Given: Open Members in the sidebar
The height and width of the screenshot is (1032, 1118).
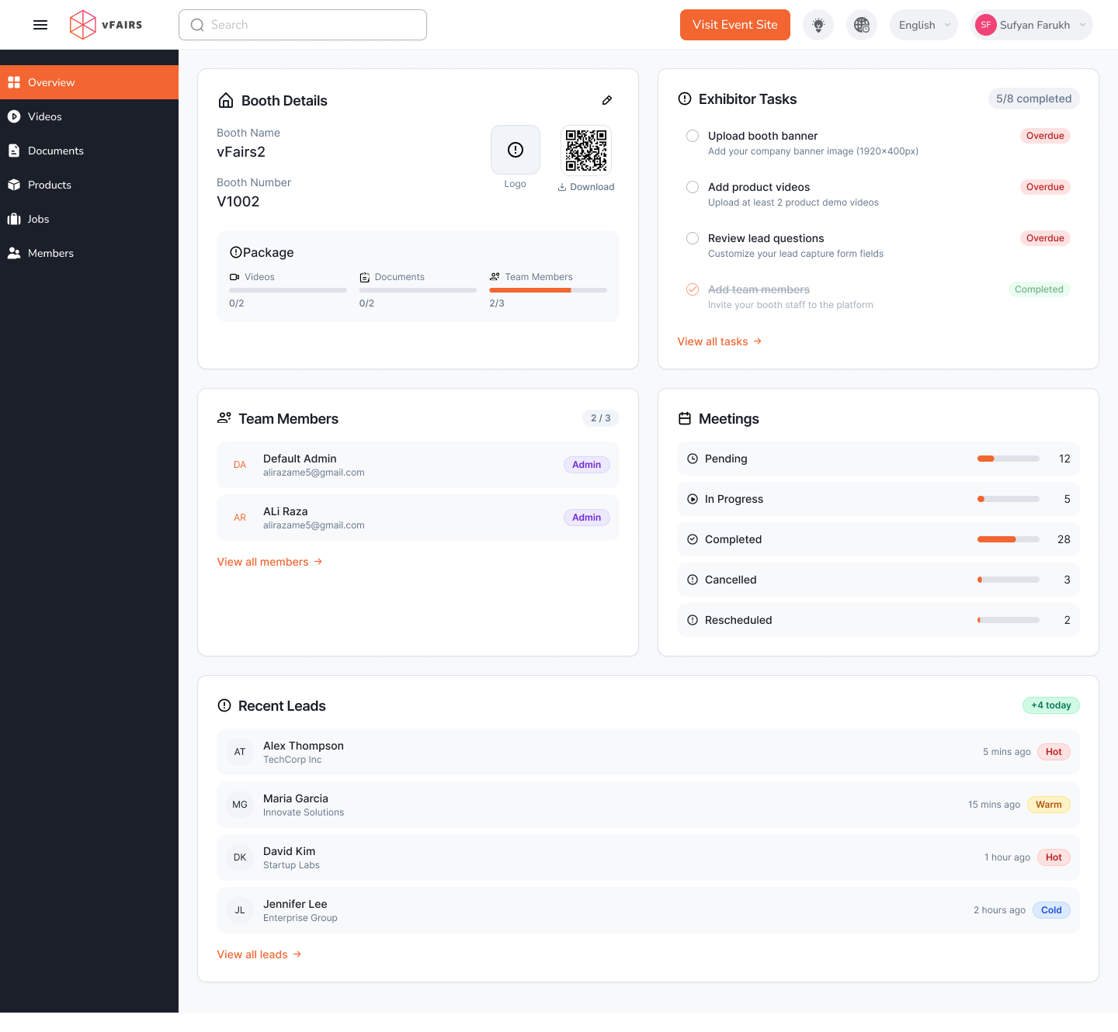Looking at the screenshot, I should pyautogui.click(x=89, y=253).
